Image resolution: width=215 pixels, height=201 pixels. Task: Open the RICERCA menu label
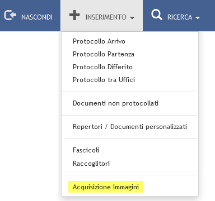(180, 17)
